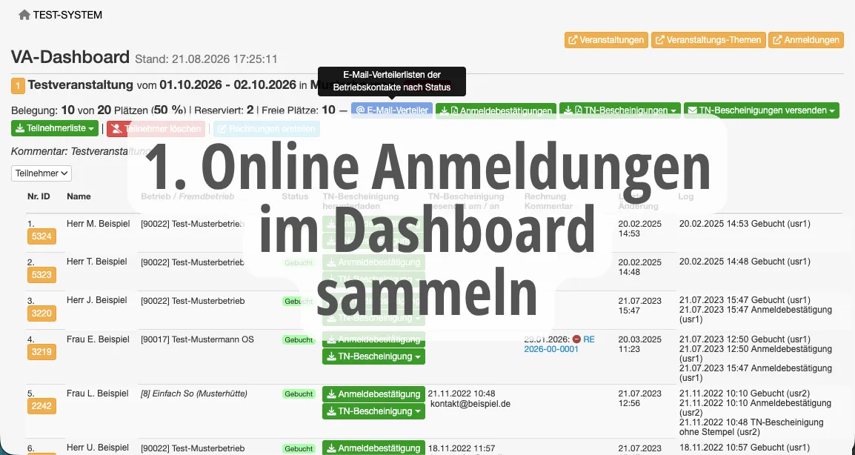Open participant ID badge 2242
855x455 pixels.
(41, 405)
